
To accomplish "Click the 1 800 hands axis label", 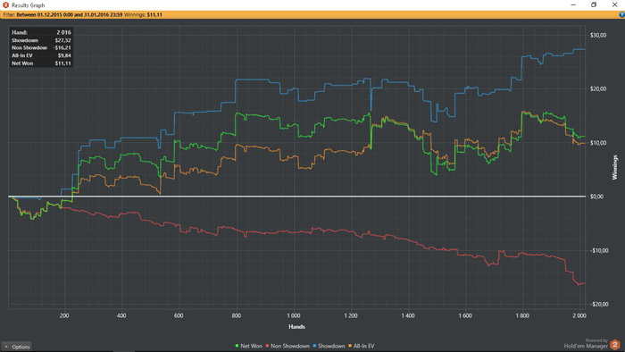I will [x=522, y=315].
